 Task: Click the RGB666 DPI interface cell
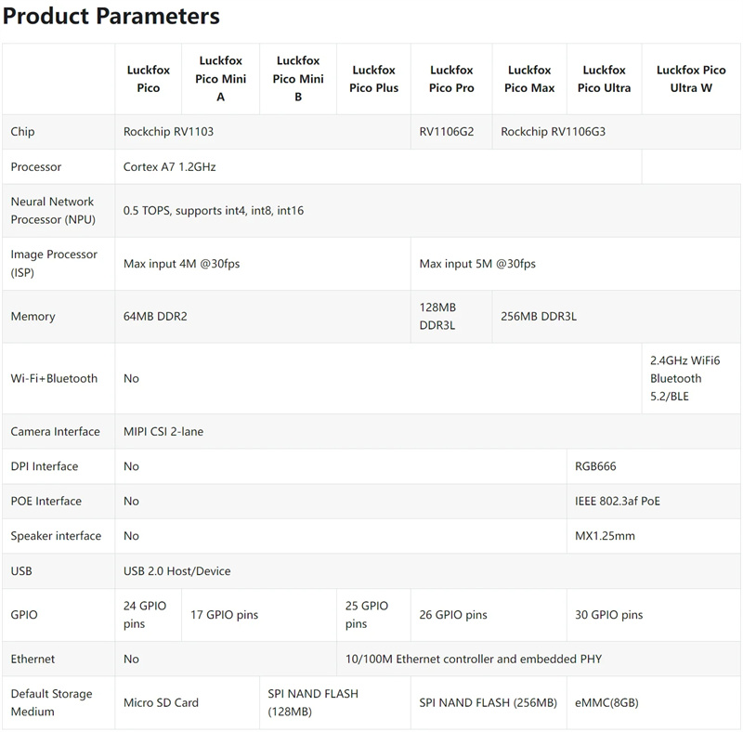654,466
